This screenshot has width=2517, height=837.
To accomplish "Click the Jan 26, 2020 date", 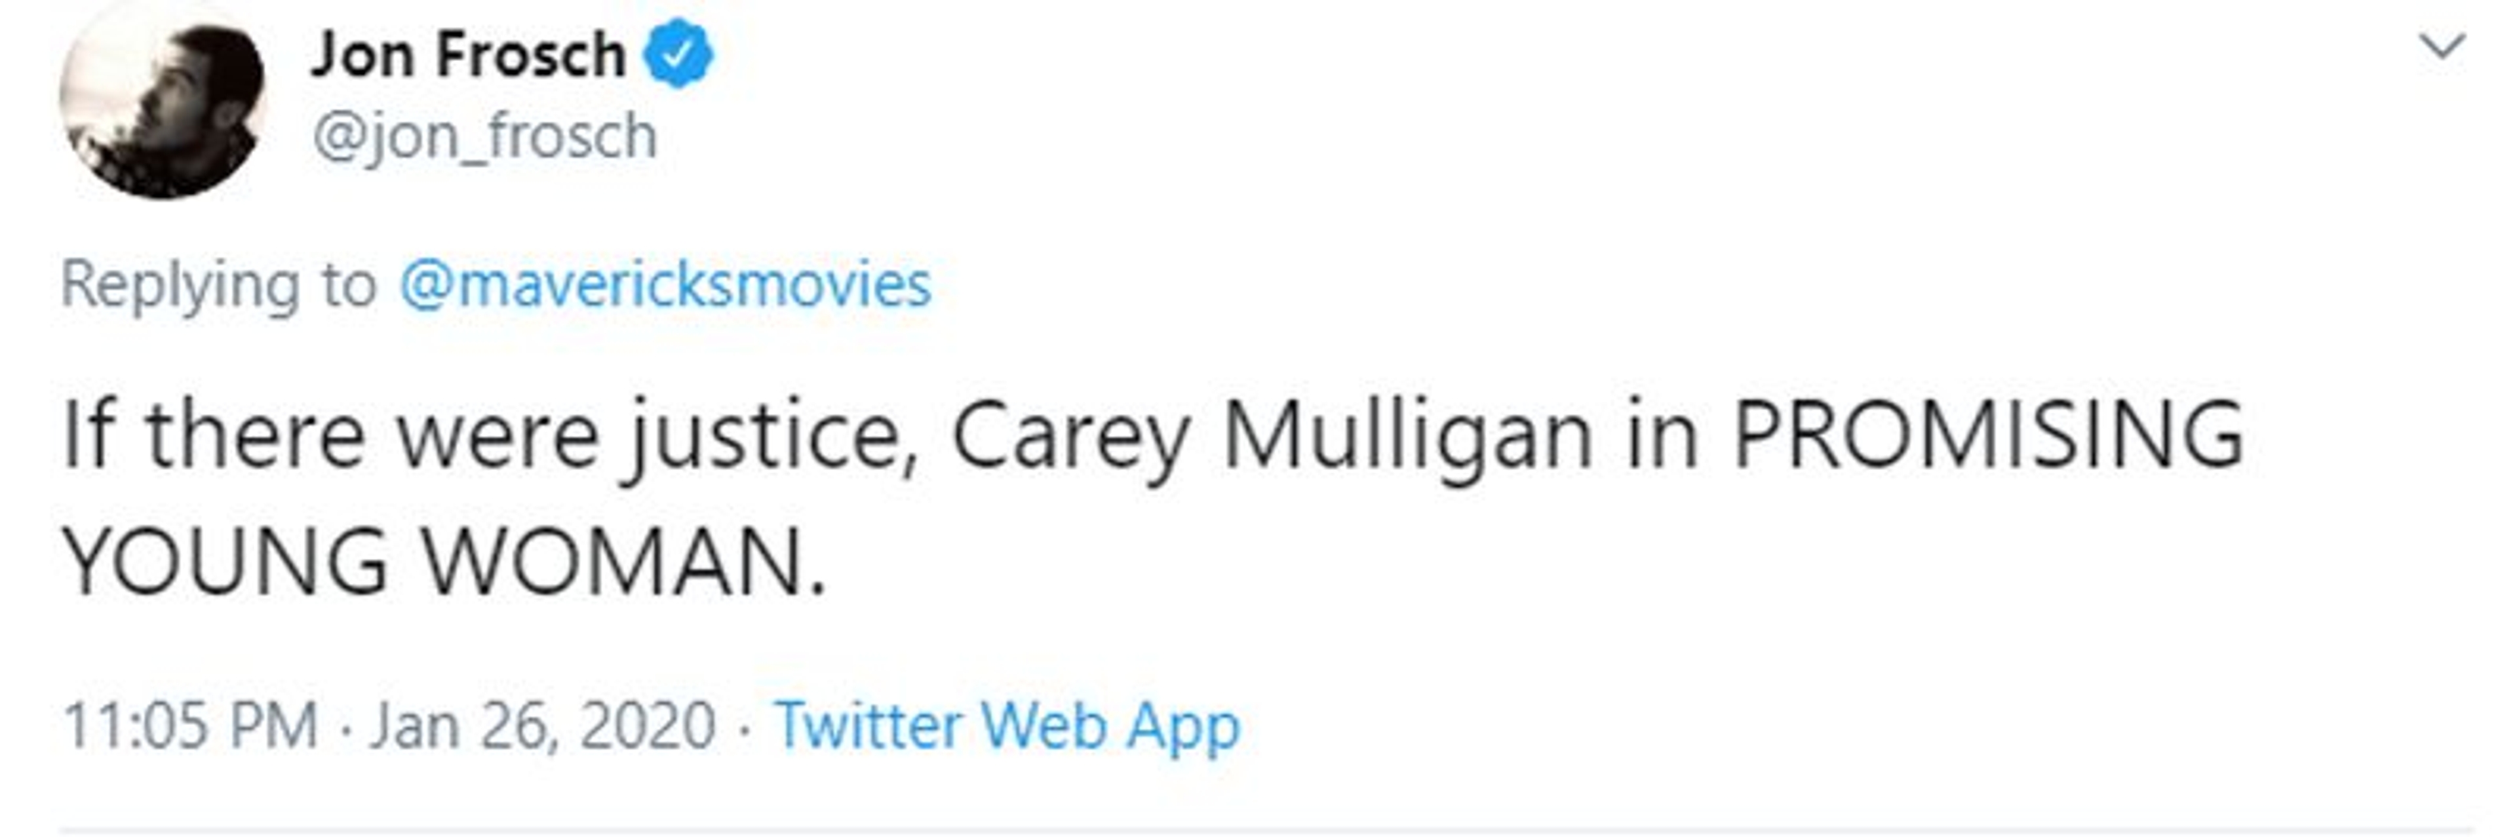I will pos(542,726).
